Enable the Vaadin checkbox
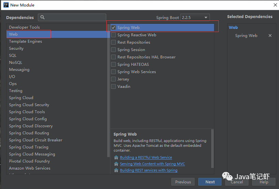Image resolution: width=279 pixels, height=189 pixels. 113,86
